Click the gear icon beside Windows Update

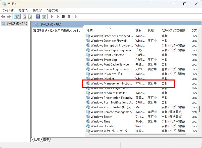point(88,126)
